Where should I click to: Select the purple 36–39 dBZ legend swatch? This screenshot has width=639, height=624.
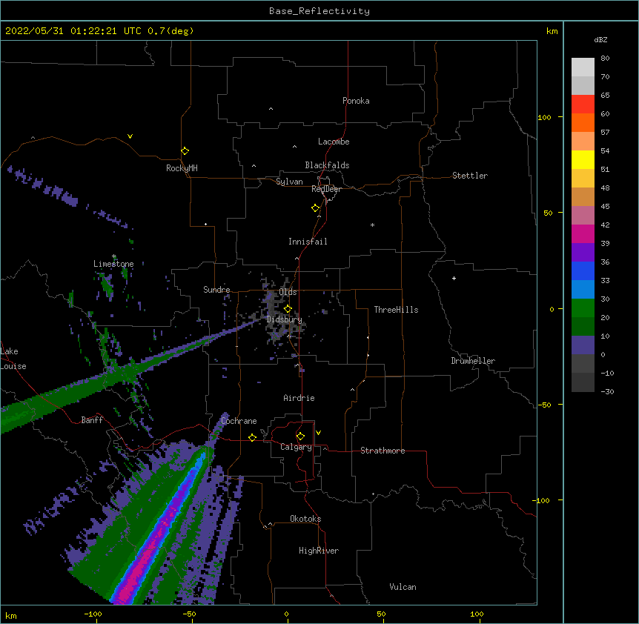(x=583, y=252)
